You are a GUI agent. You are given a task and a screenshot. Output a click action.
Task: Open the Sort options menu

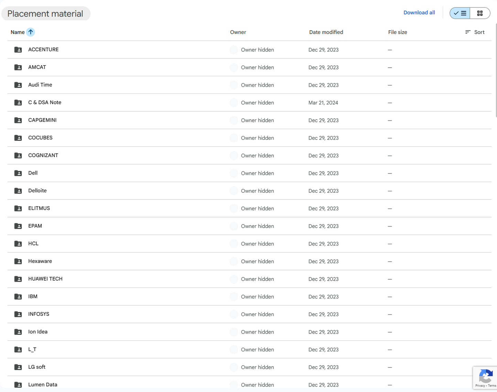[x=475, y=32]
